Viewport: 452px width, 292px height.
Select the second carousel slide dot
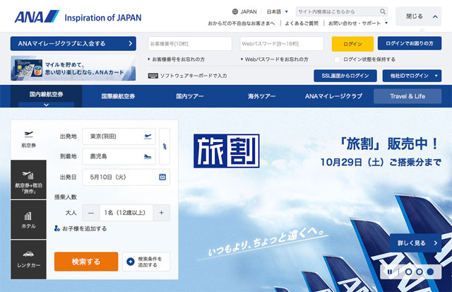coord(420,271)
